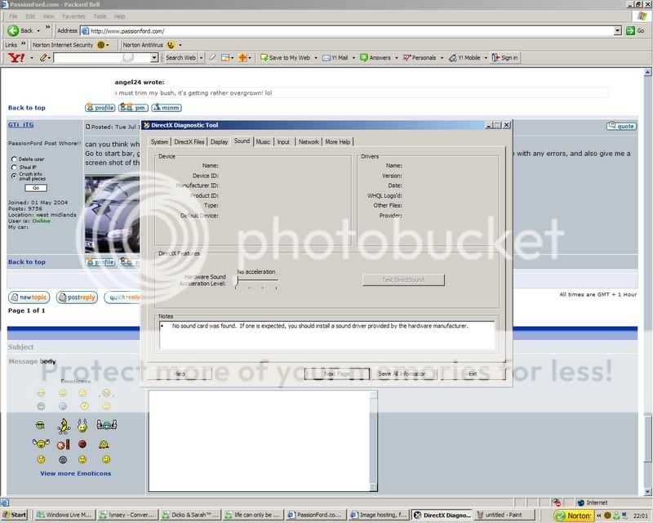The image size is (653, 523).
Task: Click the Norton tray icon in taskbar
Action: tap(574, 516)
